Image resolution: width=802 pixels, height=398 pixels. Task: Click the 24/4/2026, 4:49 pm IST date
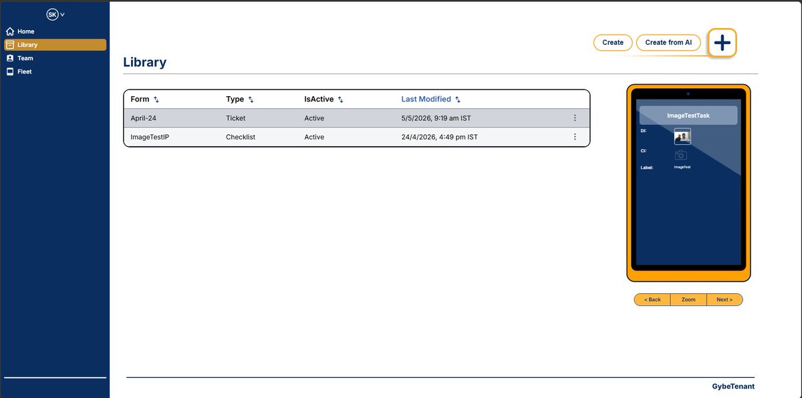(x=439, y=137)
